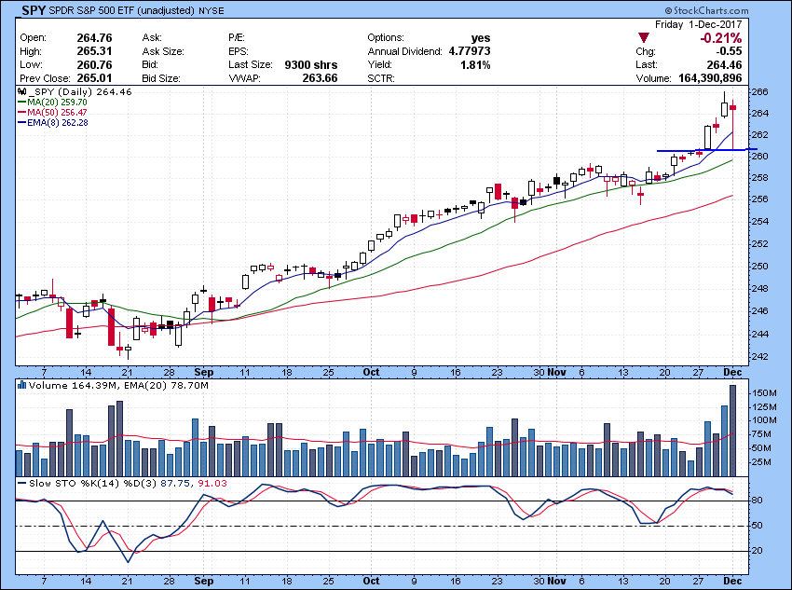Select the SPY ticker symbol in the header
Screen dimensions: 792x590
click(x=34, y=10)
